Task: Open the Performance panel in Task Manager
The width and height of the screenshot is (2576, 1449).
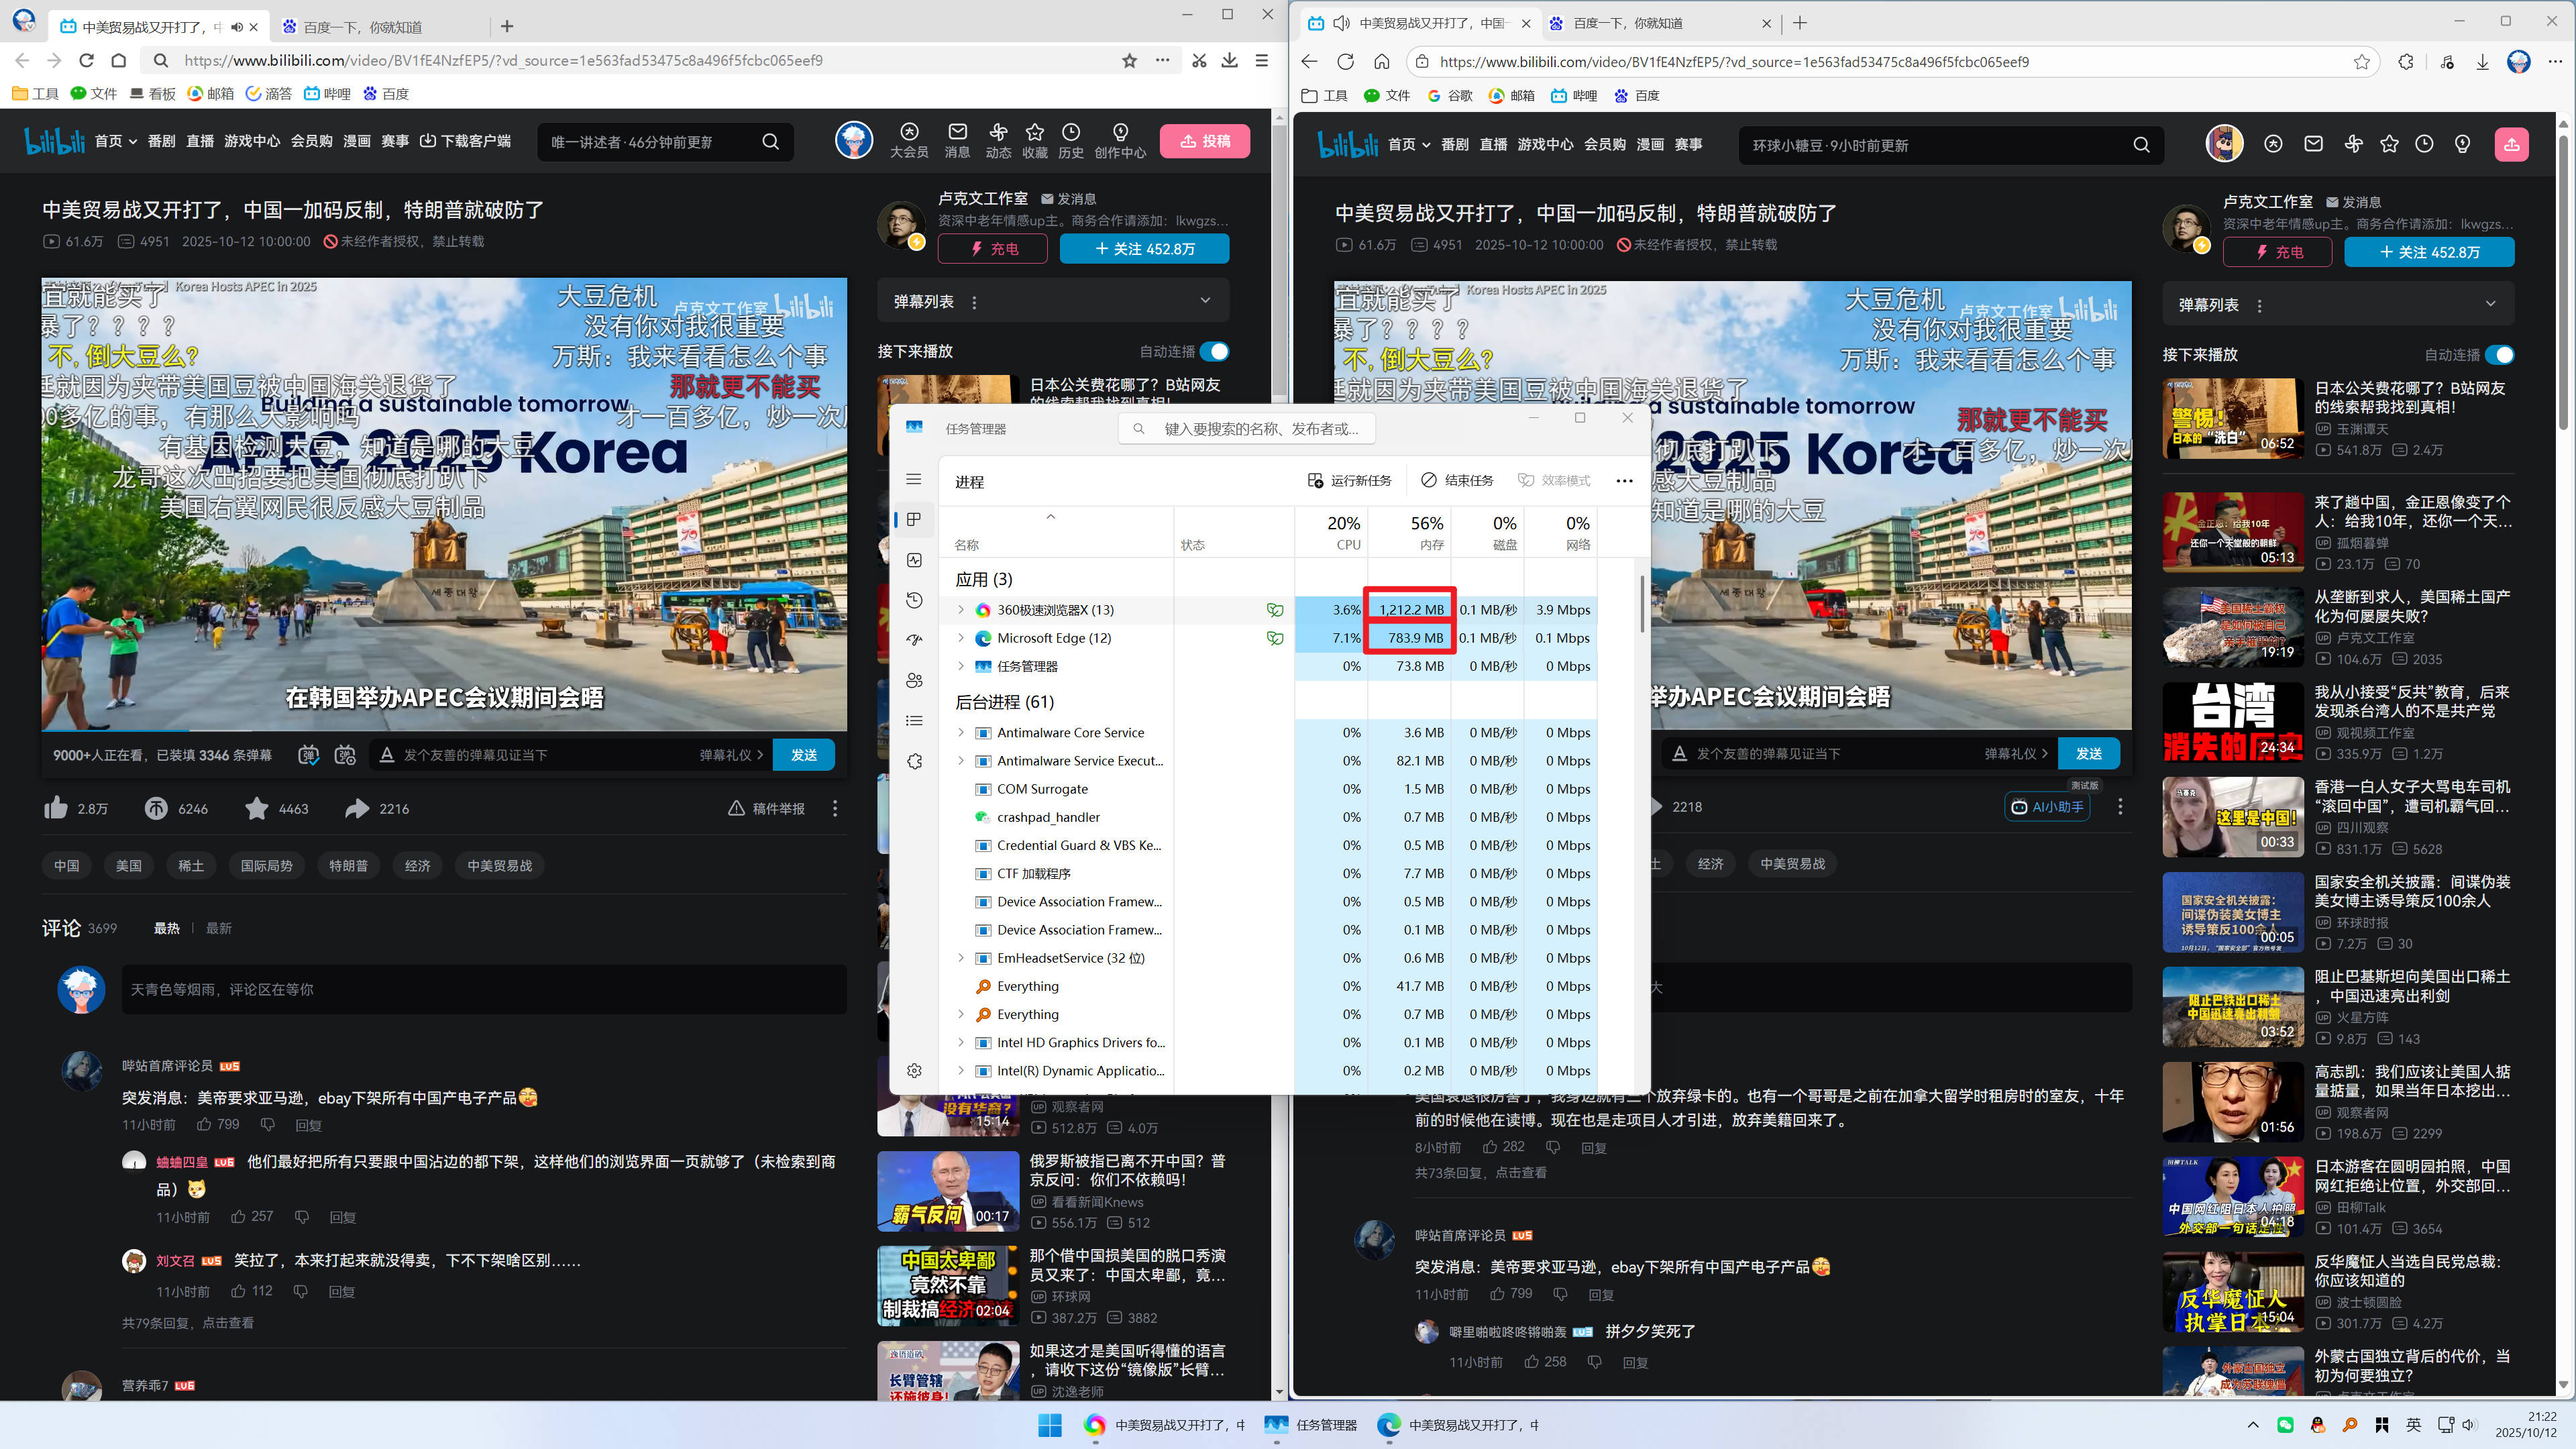Action: tap(913, 560)
